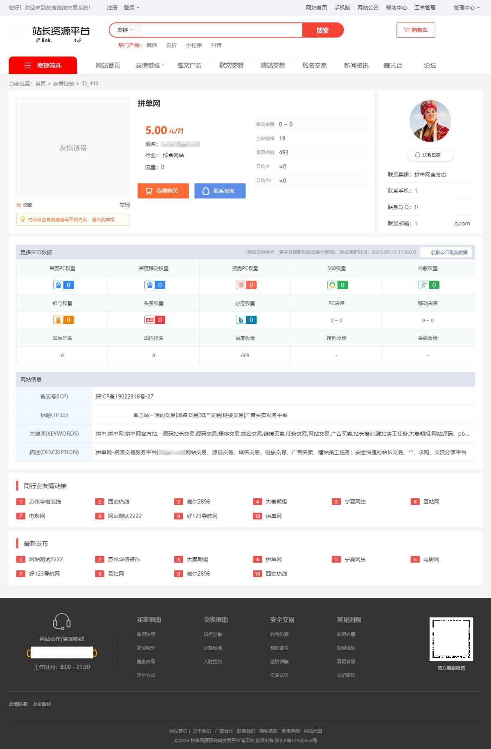491x749 pixels.
Task: Click the Bing weight badge icon
Action: point(246,320)
